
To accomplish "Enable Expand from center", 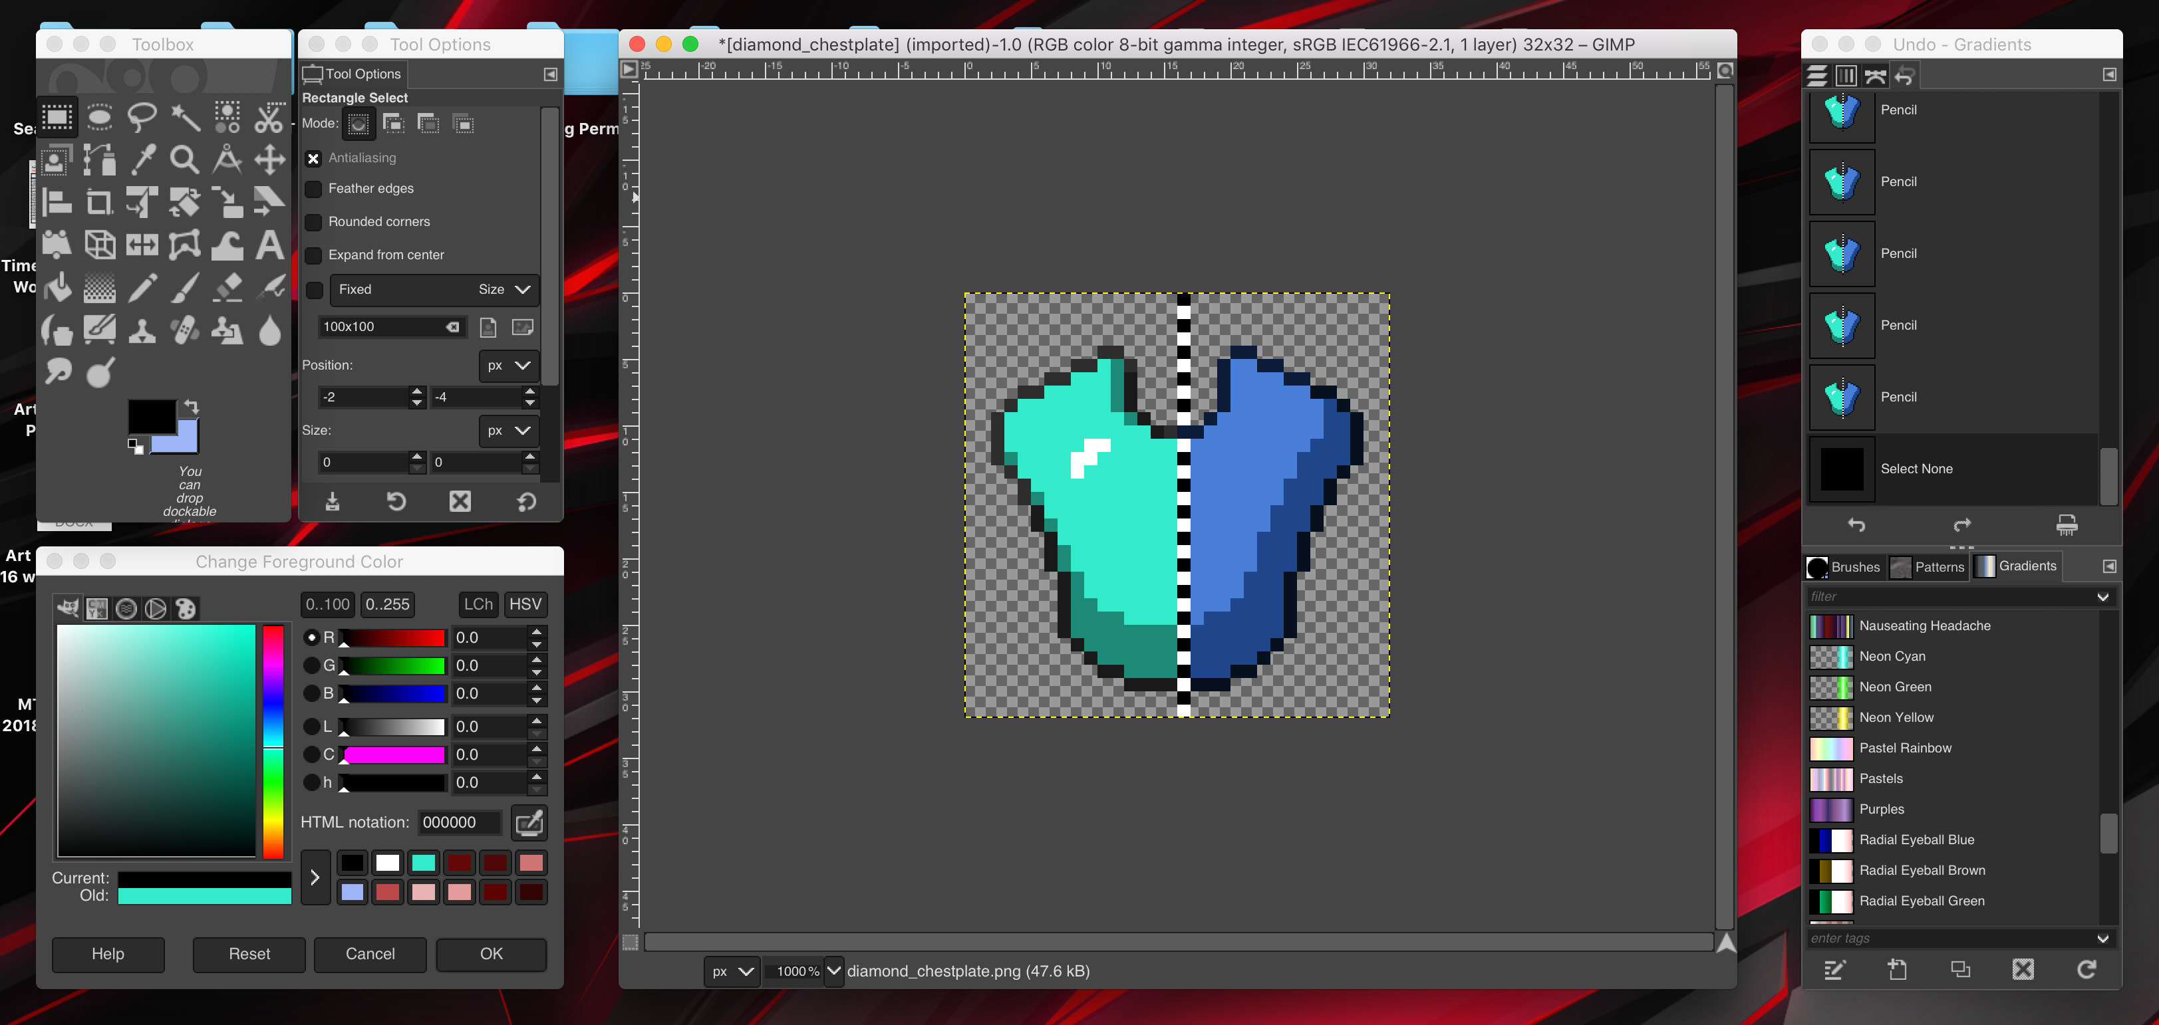I will click(313, 255).
